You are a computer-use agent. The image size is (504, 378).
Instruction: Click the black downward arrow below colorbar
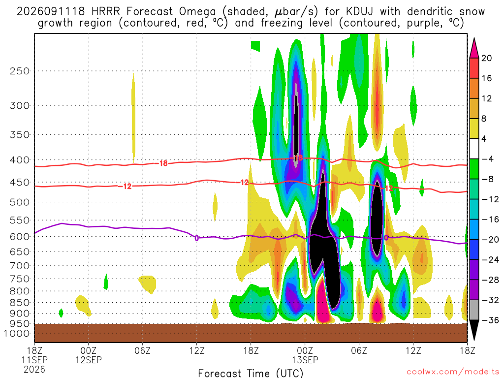(474, 330)
